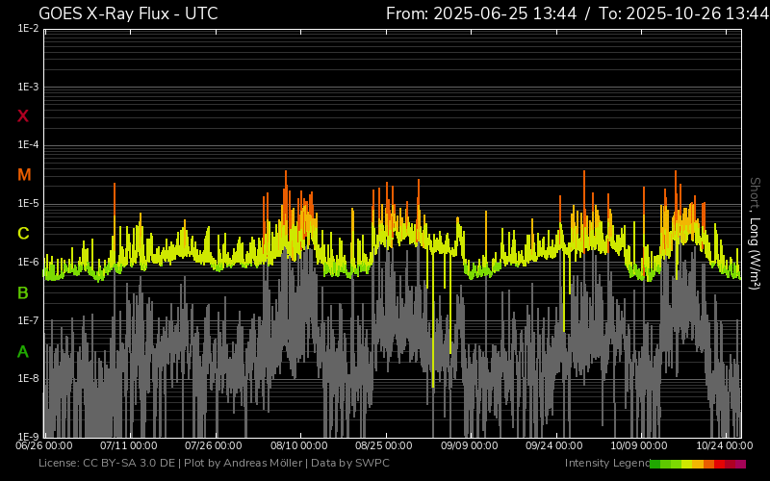Click the orange M flare class label
Viewport: 770px width, 481px height.
click(24, 175)
